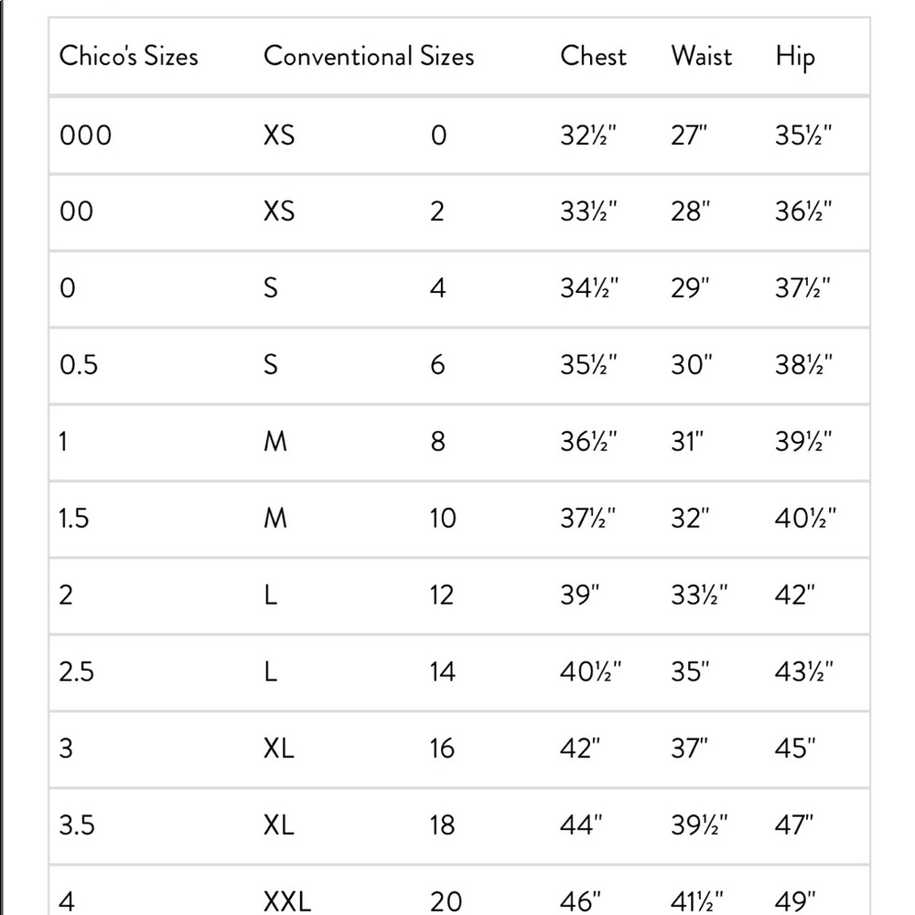
Task: Select the 45" hip measurement
Action: point(795,748)
